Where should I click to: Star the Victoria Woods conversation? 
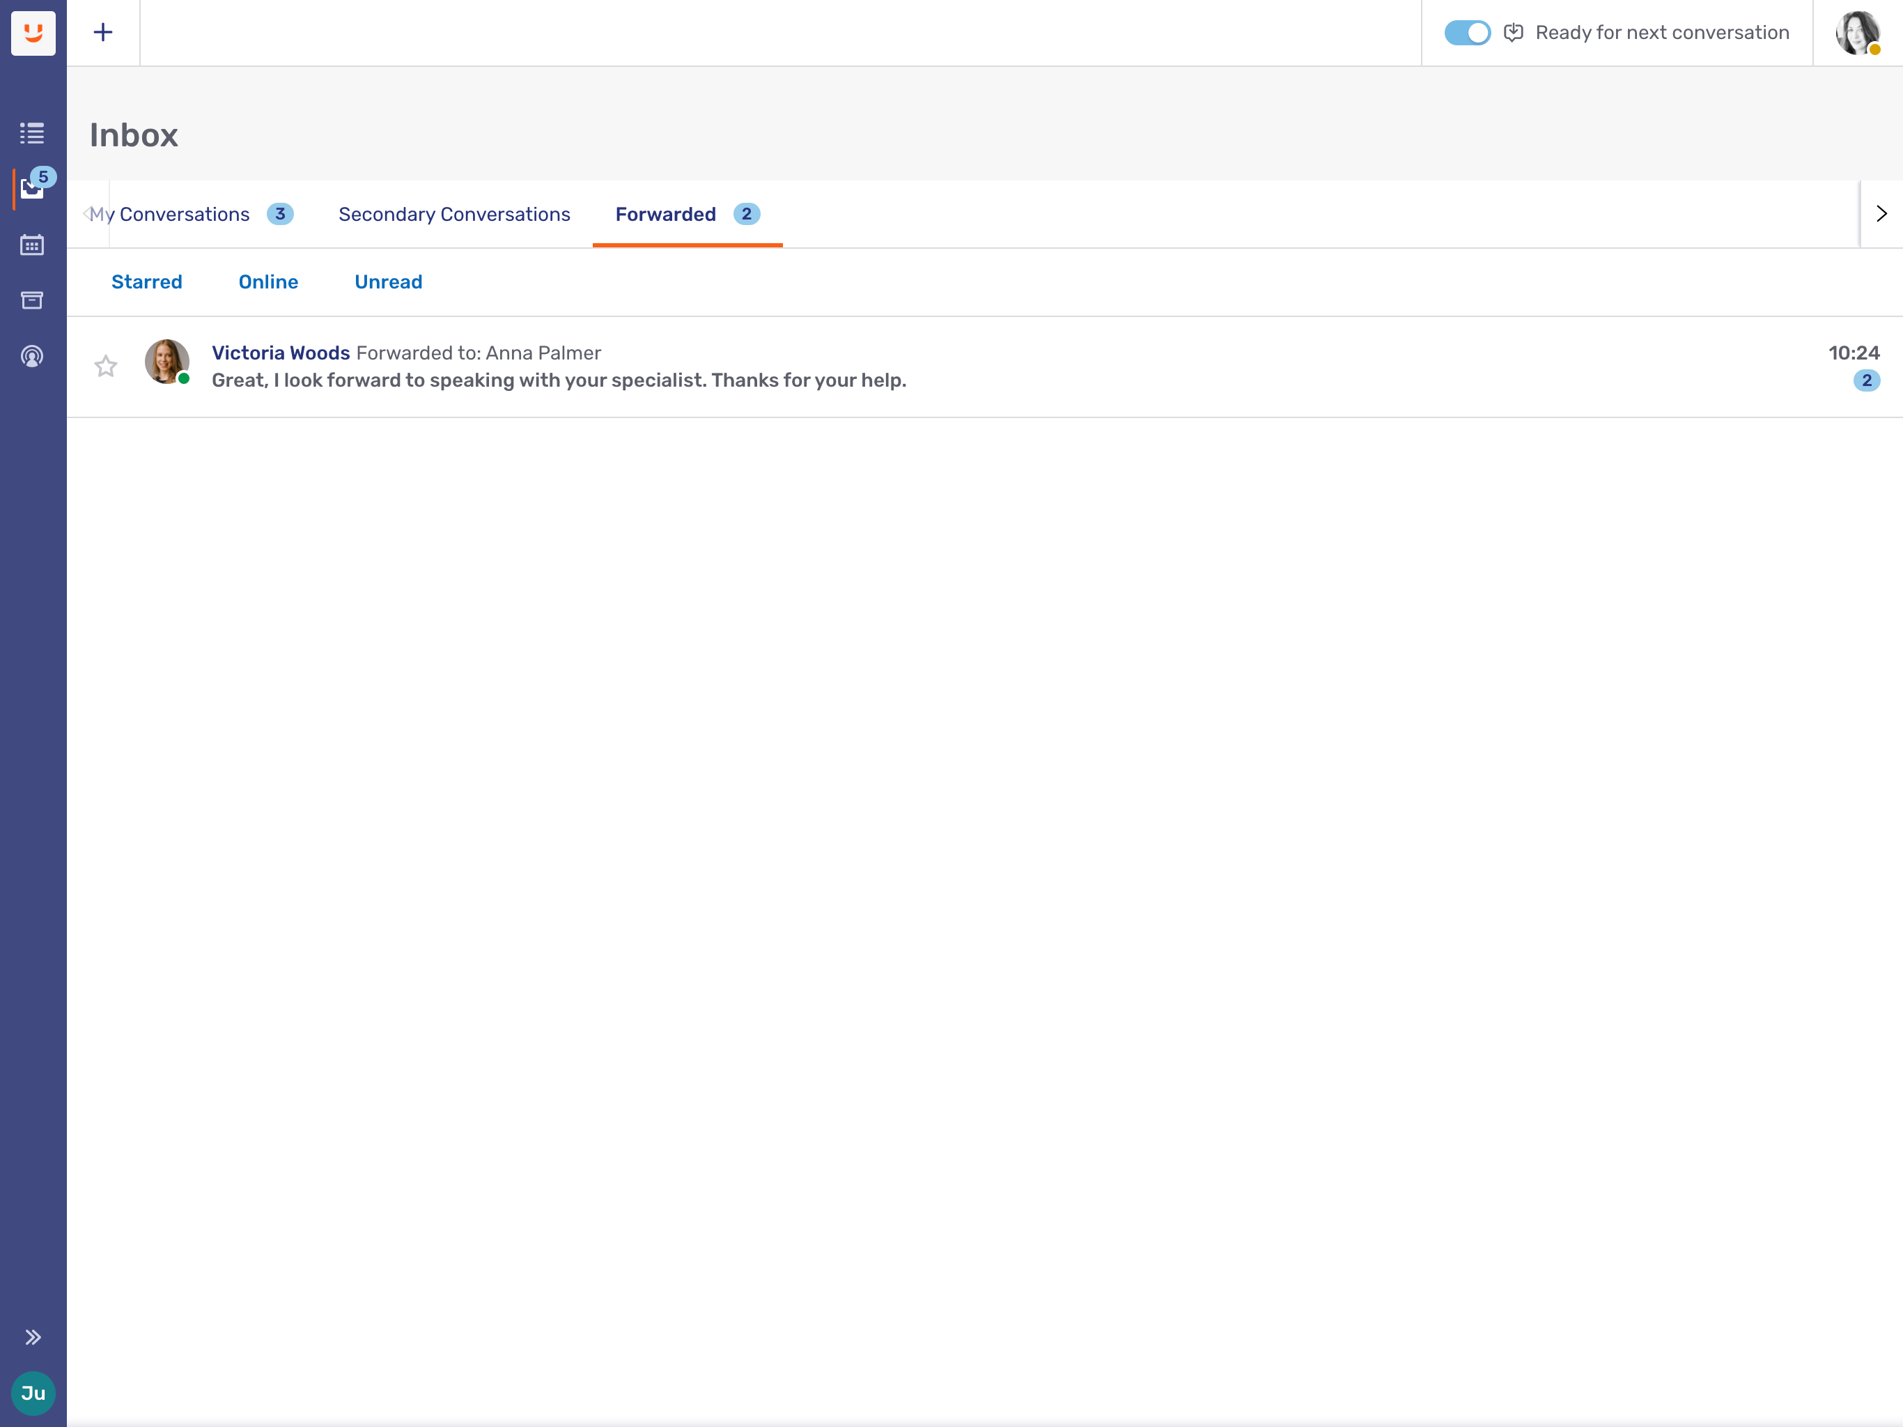click(106, 366)
